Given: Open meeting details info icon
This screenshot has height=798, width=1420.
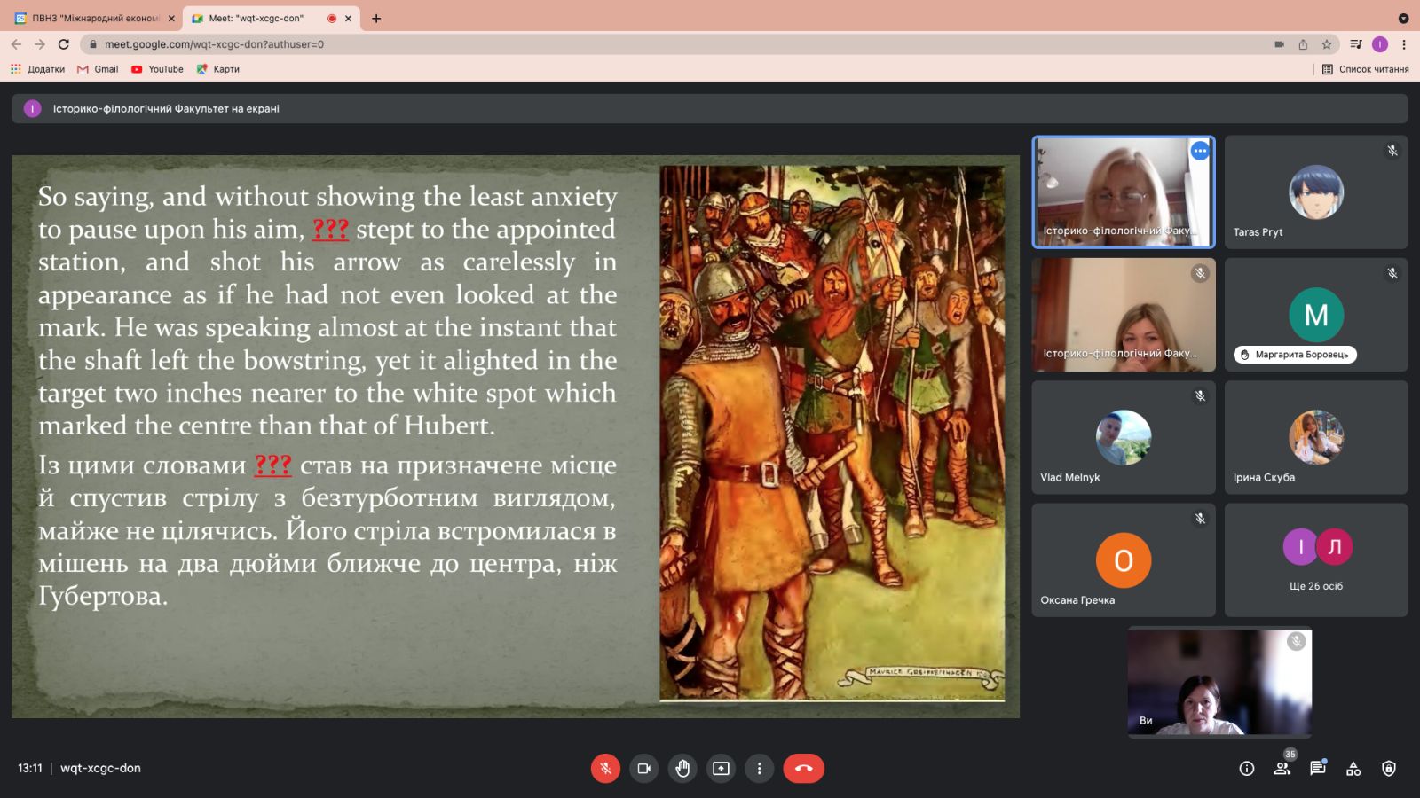Looking at the screenshot, I should click(x=1247, y=769).
